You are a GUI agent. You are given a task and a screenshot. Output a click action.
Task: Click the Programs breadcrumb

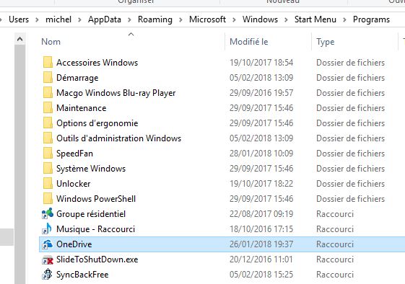coord(371,19)
